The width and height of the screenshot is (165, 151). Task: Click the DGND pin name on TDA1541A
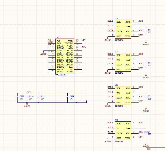pos(60,72)
